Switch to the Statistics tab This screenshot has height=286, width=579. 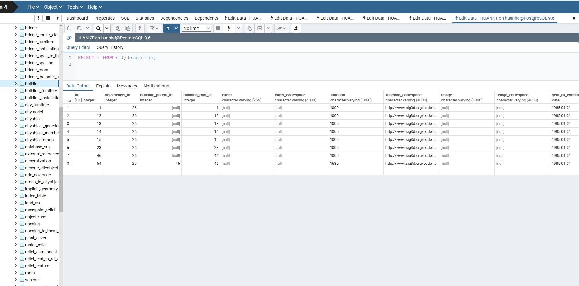(145, 18)
